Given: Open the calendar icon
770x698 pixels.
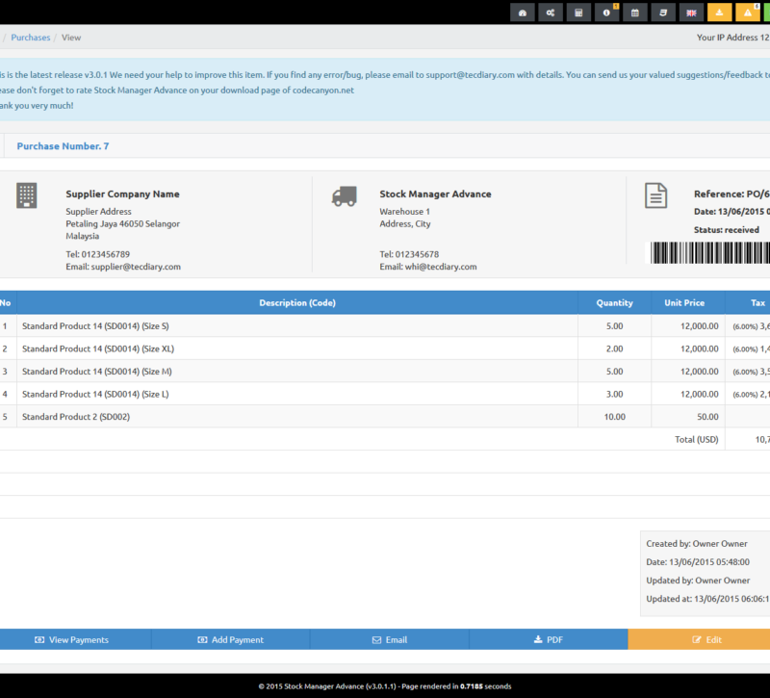Looking at the screenshot, I should click(x=634, y=13).
